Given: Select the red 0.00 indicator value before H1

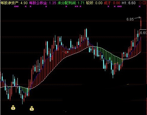Looking at the screenshot, I should (x=116, y=3).
